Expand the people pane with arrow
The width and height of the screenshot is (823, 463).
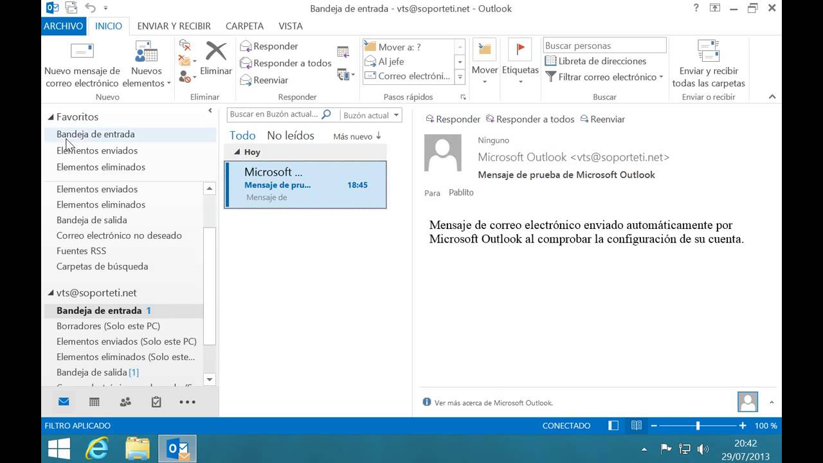(x=772, y=403)
